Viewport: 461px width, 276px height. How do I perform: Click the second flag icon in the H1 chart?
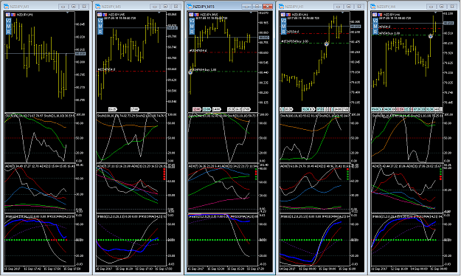[x=288, y=15]
